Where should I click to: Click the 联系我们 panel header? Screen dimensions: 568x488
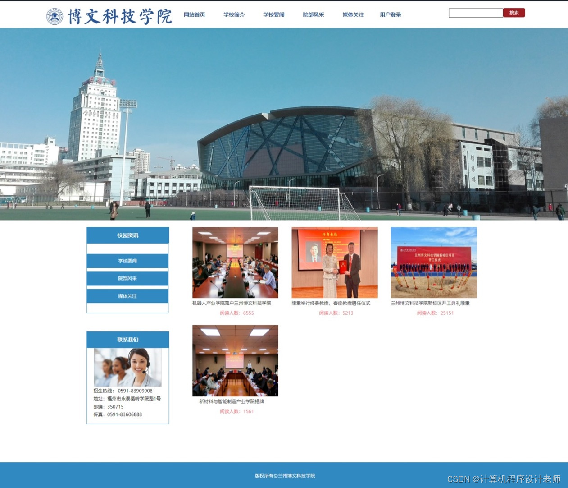coord(128,340)
